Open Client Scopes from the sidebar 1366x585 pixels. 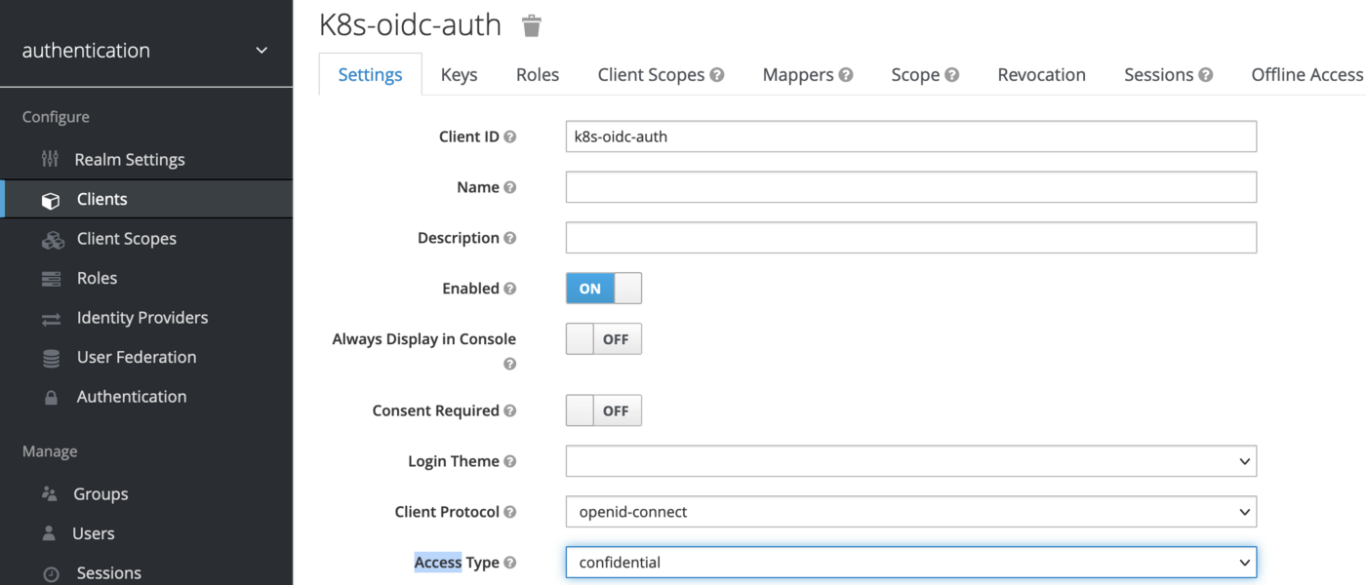pyautogui.click(x=126, y=238)
